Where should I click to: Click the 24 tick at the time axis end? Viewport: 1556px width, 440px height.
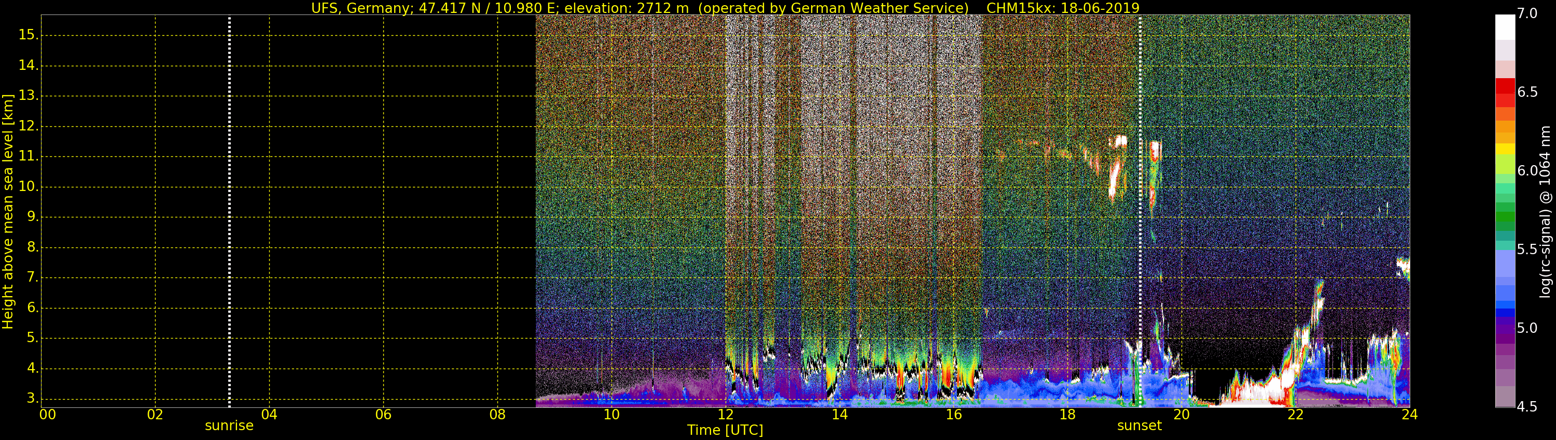tap(1409, 415)
